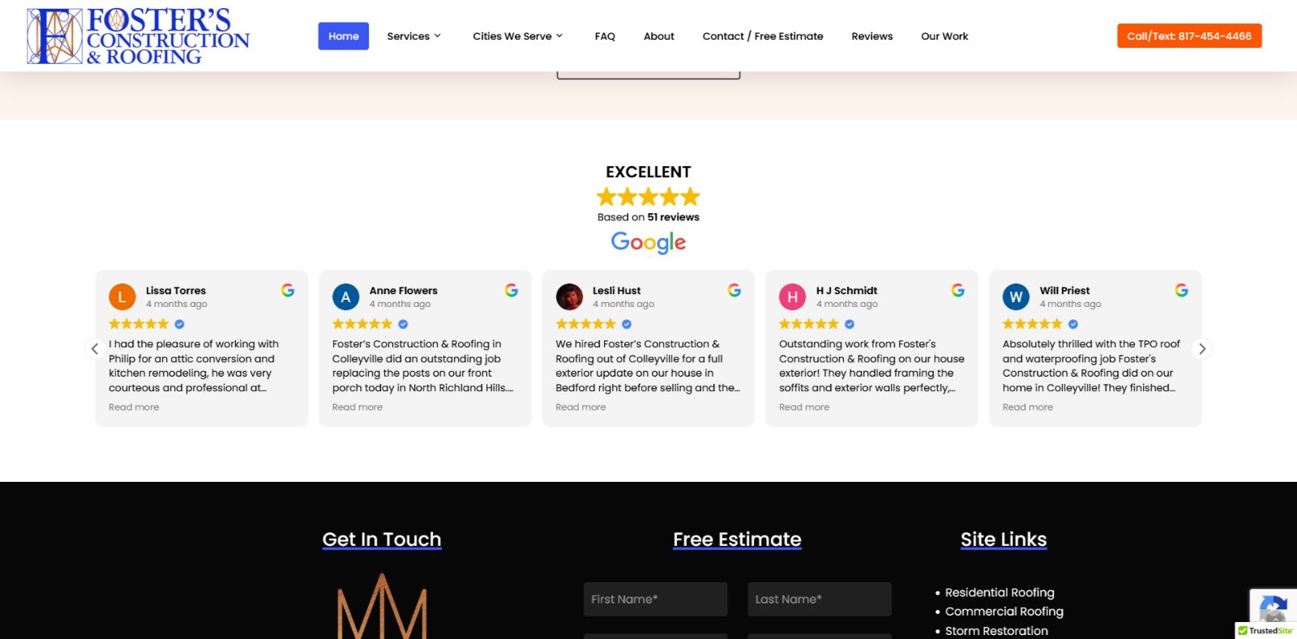This screenshot has height=639, width=1297.
Task: Show next reviews with right arrow
Action: pyautogui.click(x=1202, y=349)
